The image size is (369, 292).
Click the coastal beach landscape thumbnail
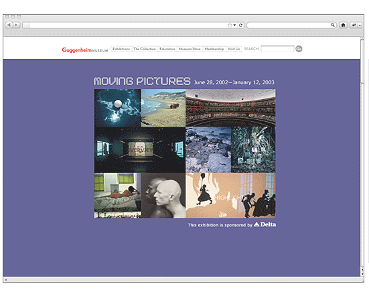coord(163,108)
